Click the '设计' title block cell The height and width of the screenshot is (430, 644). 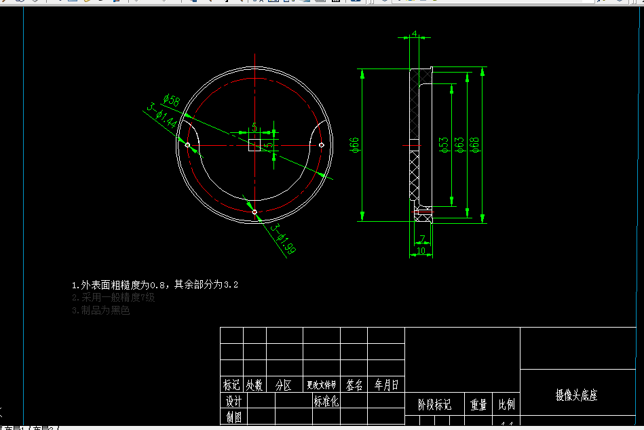[x=233, y=401]
